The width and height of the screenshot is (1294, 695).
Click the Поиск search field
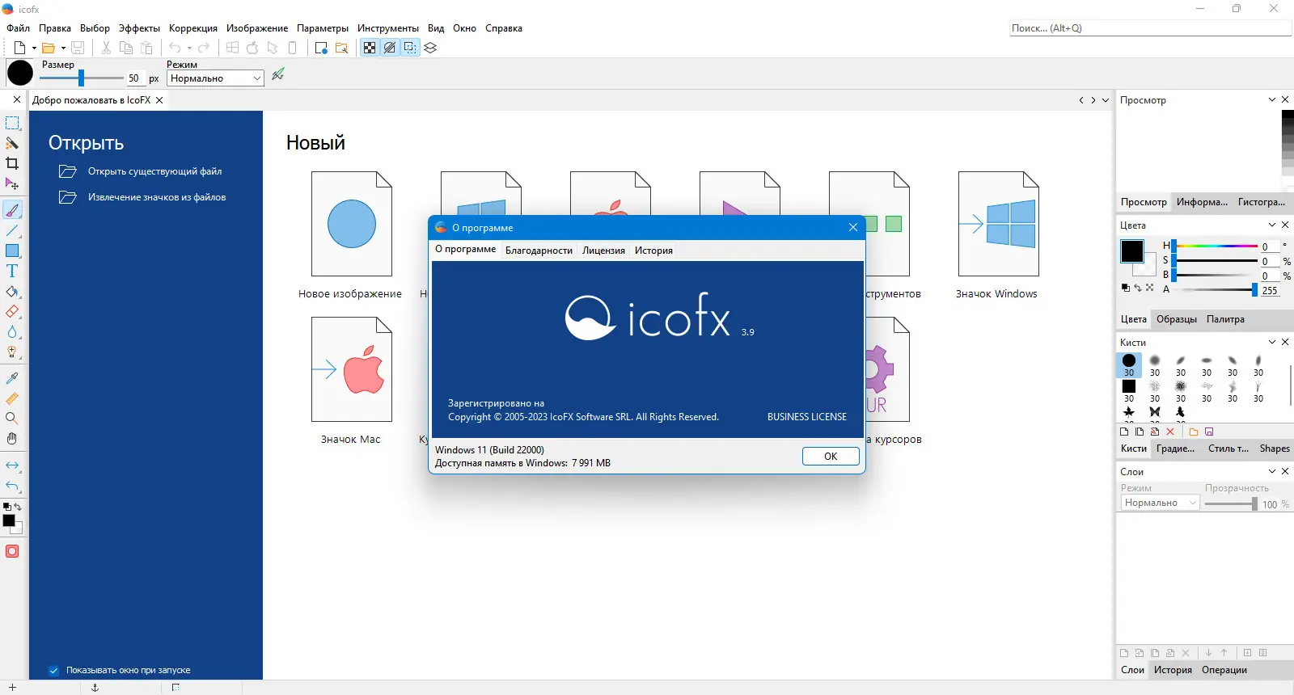[x=1151, y=28]
